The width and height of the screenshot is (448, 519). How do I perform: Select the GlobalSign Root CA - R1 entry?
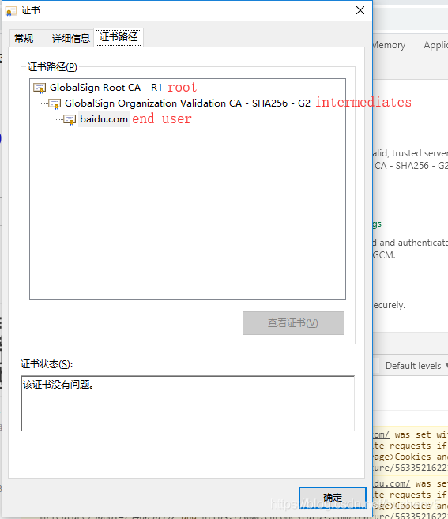[x=106, y=88]
